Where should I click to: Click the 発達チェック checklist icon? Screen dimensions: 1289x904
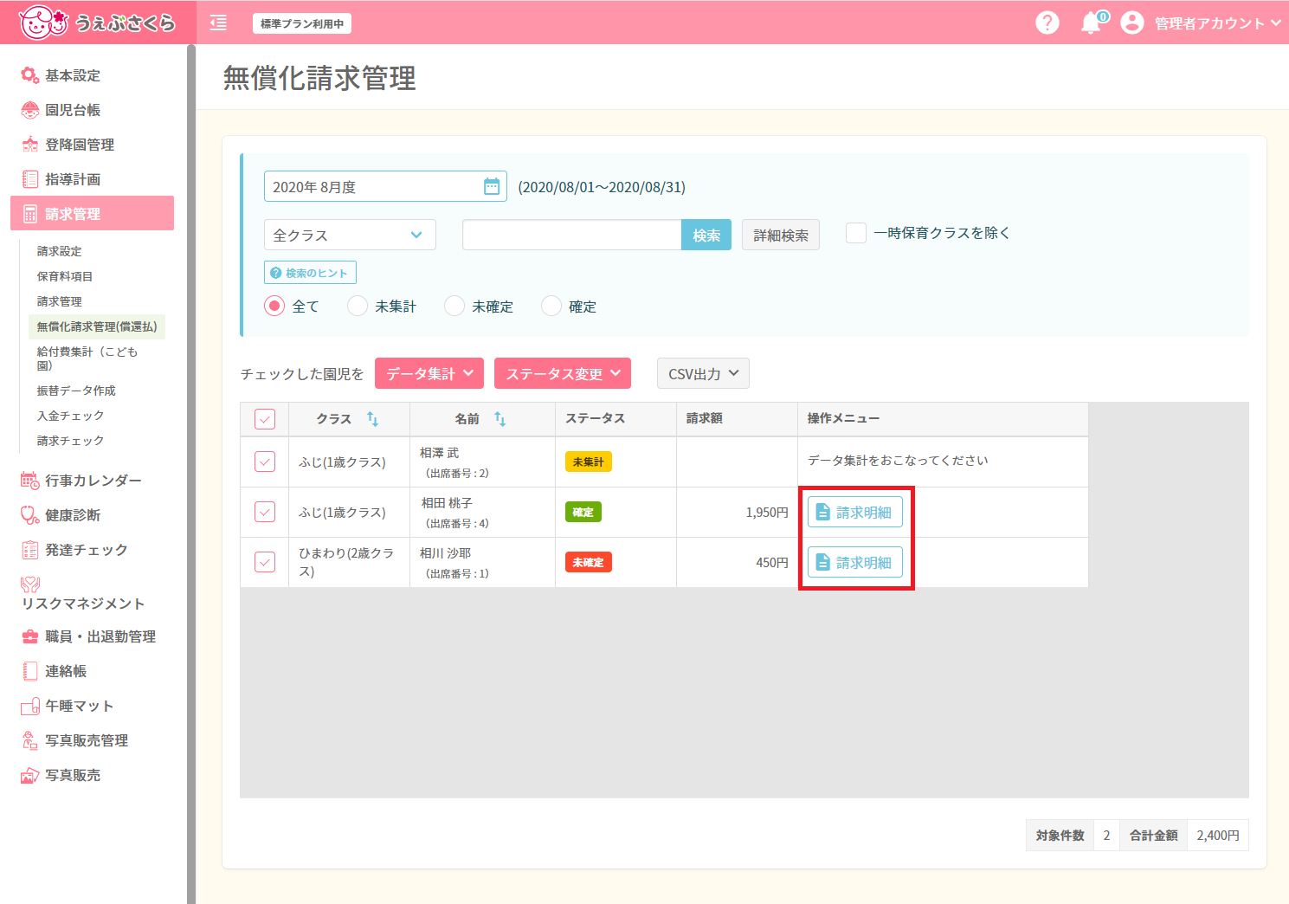(30, 550)
